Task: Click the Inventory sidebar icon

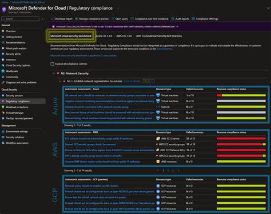Action: (x=3, y=59)
